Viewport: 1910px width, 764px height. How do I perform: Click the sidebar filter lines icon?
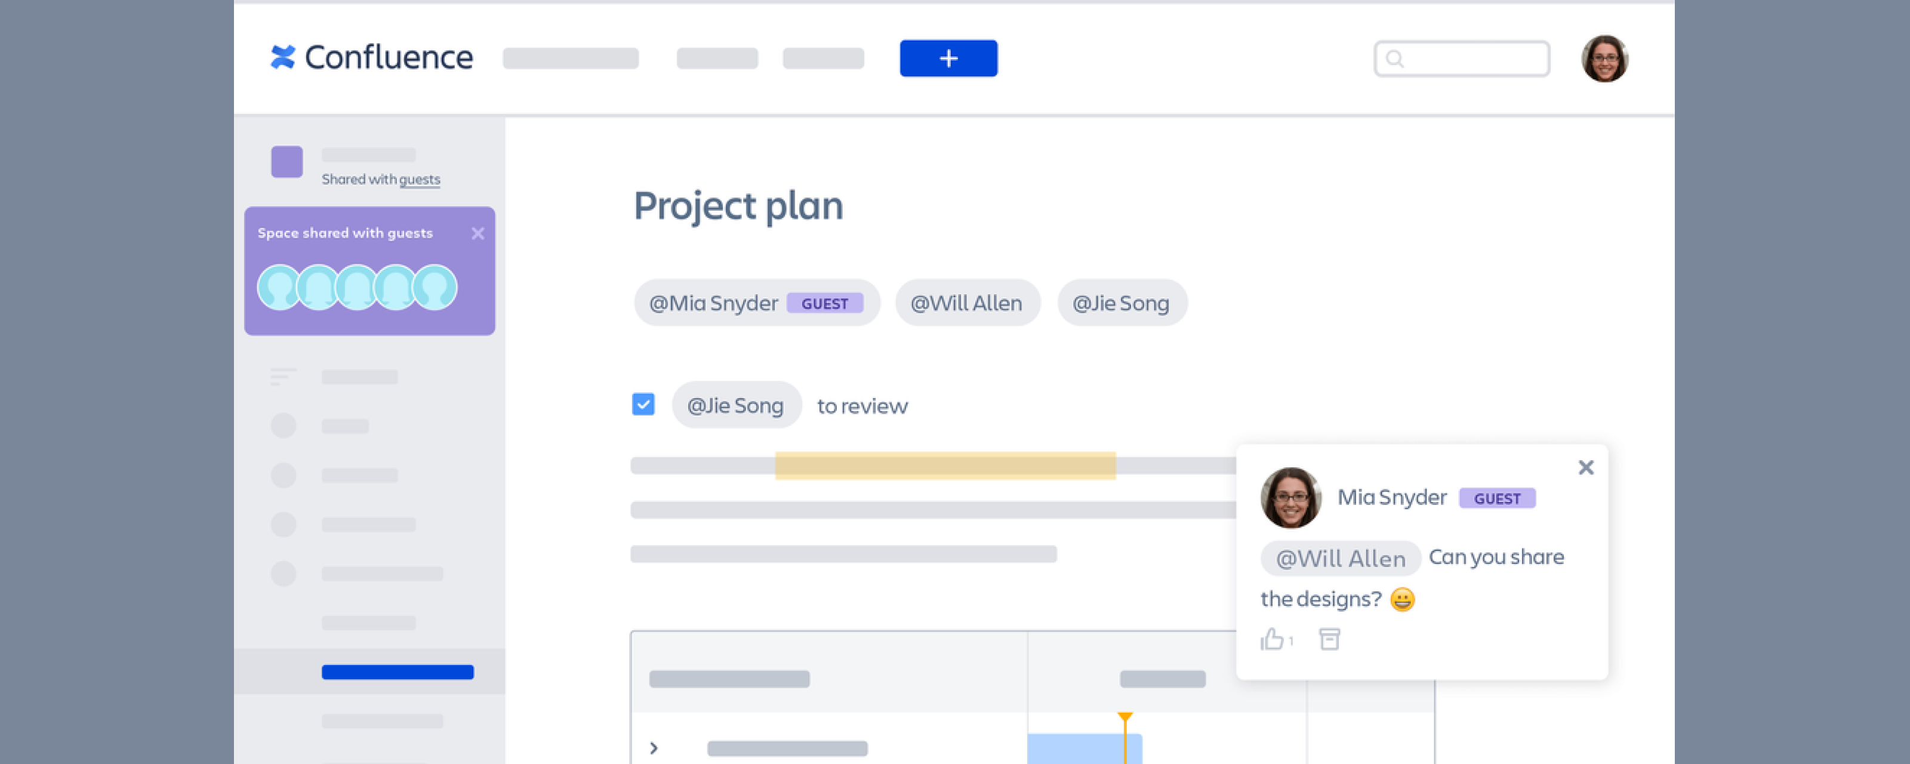pyautogui.click(x=282, y=377)
